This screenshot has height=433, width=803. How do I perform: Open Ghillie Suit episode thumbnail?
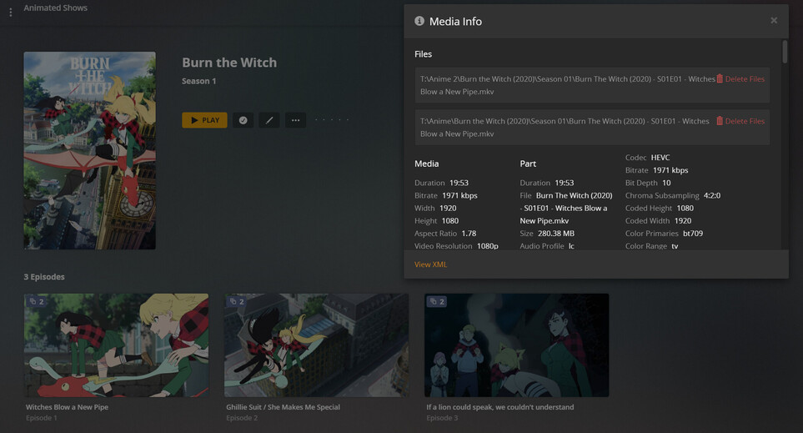[317, 345]
